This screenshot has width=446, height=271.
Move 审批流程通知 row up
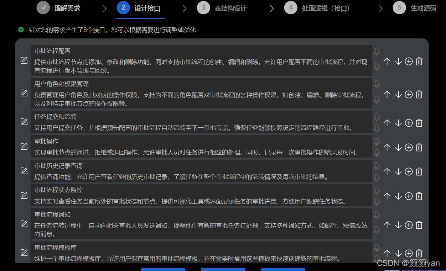click(x=387, y=225)
